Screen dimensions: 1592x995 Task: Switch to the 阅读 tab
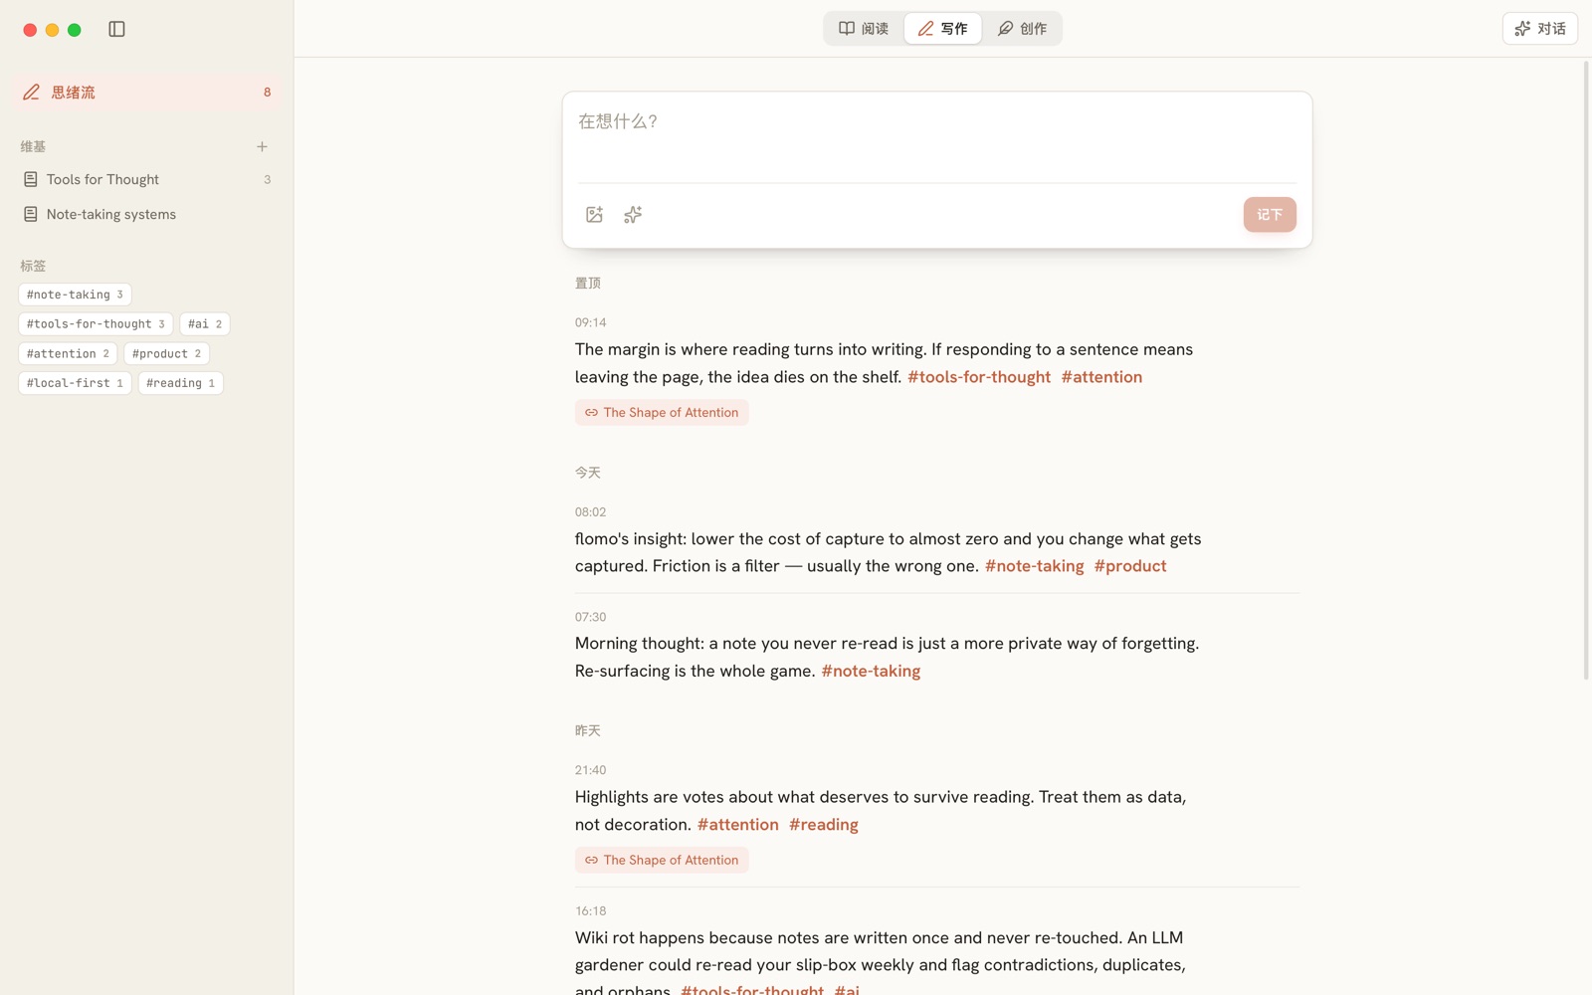tap(864, 29)
